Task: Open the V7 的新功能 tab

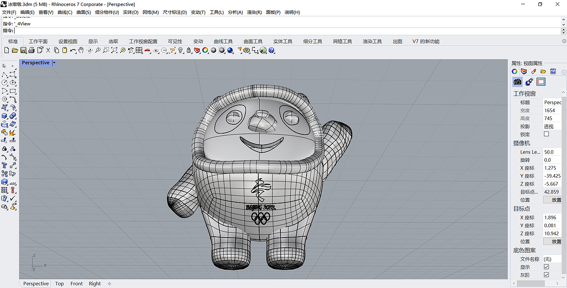Action: tap(426, 41)
